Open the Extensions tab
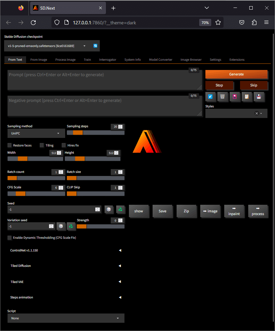This screenshot has width=275, height=331. [237, 60]
